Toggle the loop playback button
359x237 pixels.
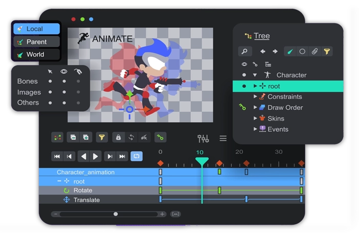(x=136, y=156)
